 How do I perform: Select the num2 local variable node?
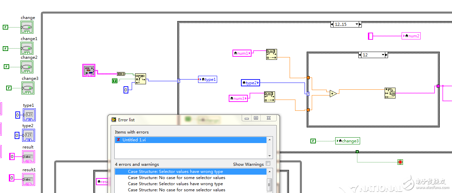pos(411,36)
